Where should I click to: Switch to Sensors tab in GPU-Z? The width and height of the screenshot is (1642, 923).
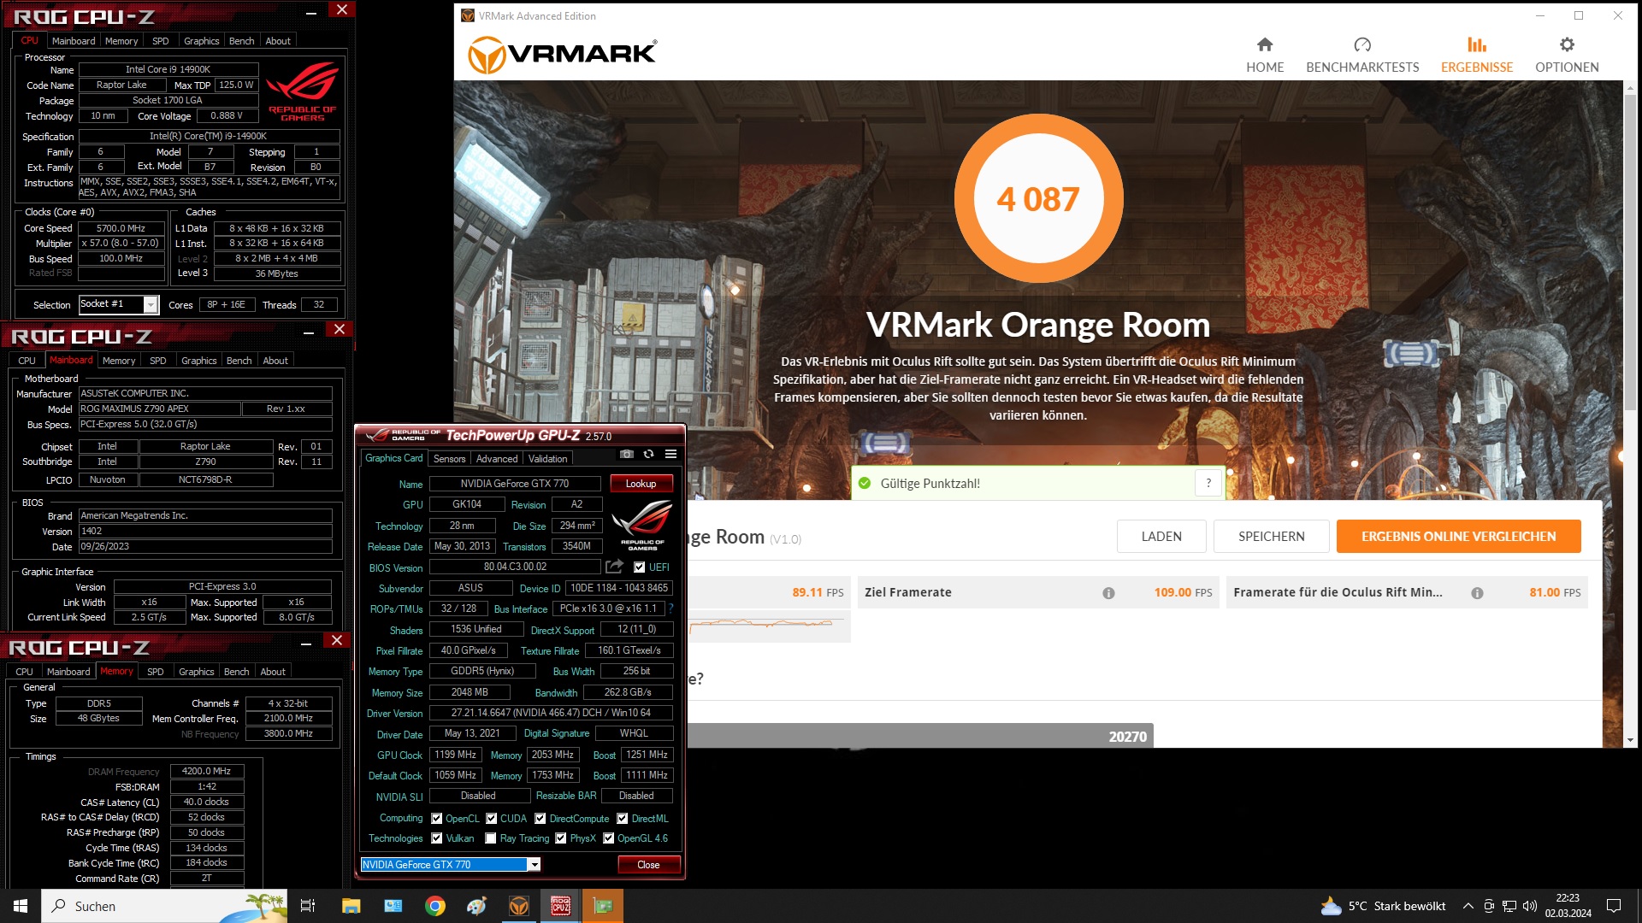click(449, 459)
